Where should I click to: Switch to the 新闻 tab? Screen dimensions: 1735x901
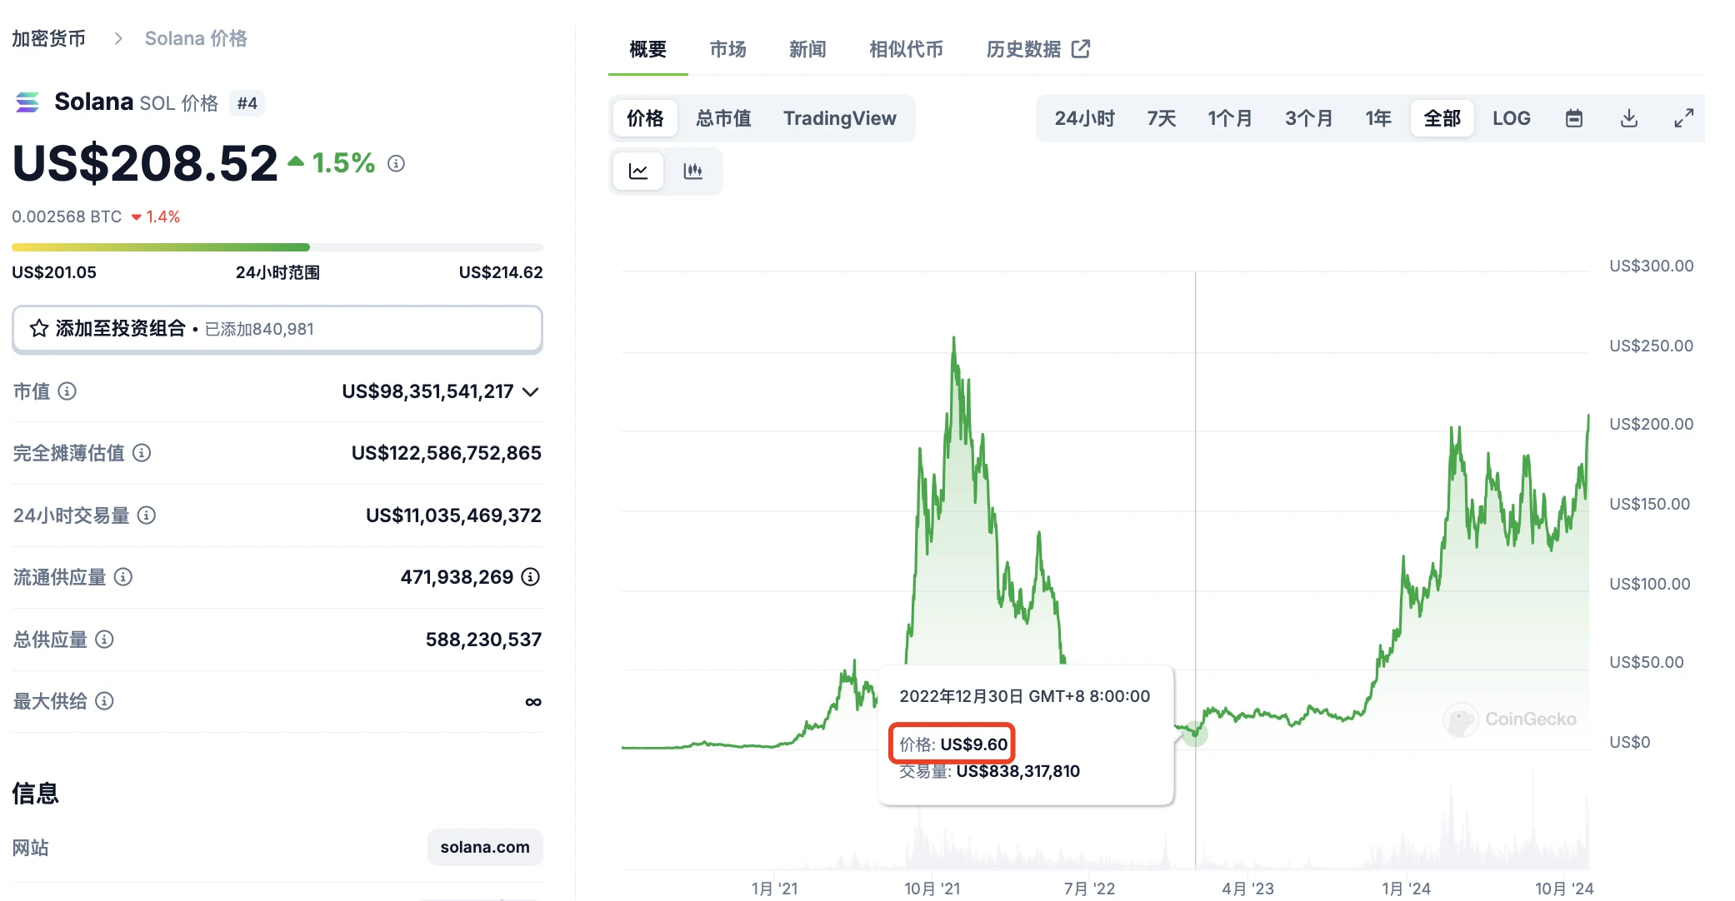point(807,49)
